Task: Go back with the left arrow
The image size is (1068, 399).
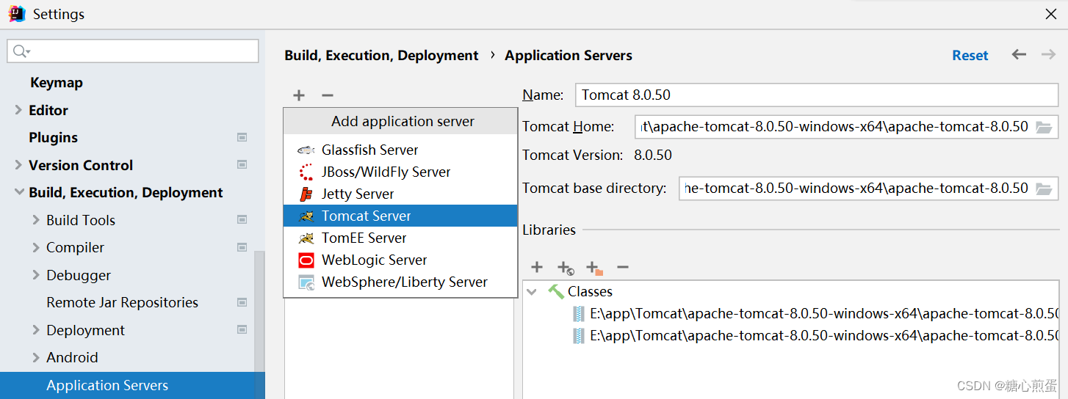Action: (1019, 55)
